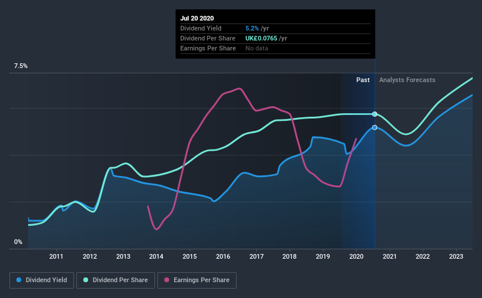Select the blue data point marker on Dividend Yield line

(x=375, y=127)
